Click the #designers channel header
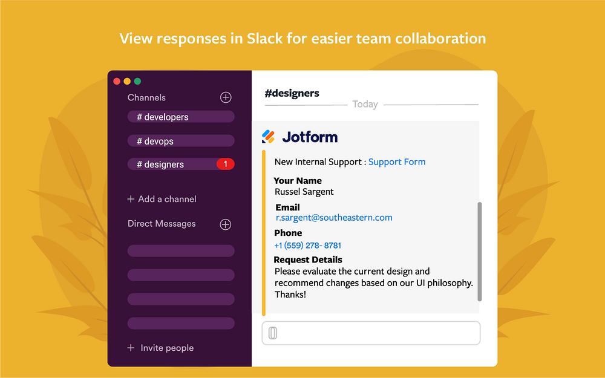 (292, 93)
